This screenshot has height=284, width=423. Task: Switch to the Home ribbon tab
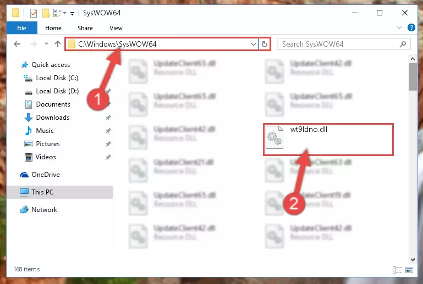(53, 28)
